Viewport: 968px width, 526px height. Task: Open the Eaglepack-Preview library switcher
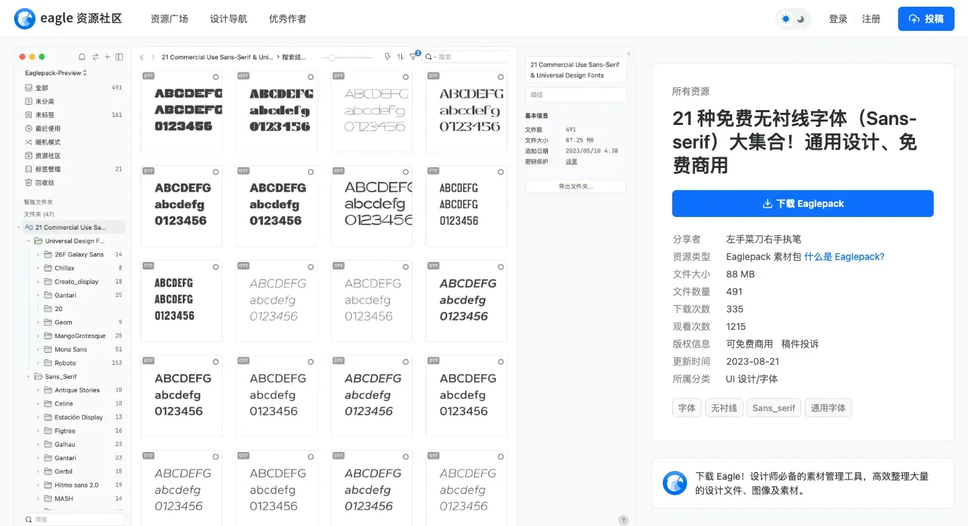point(56,73)
